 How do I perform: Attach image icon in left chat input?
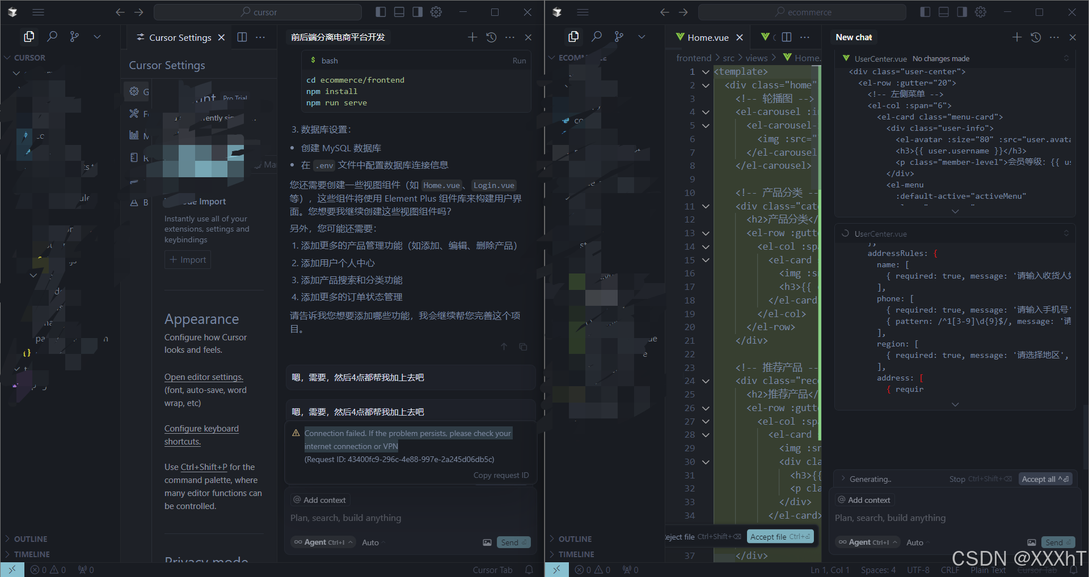point(487,542)
